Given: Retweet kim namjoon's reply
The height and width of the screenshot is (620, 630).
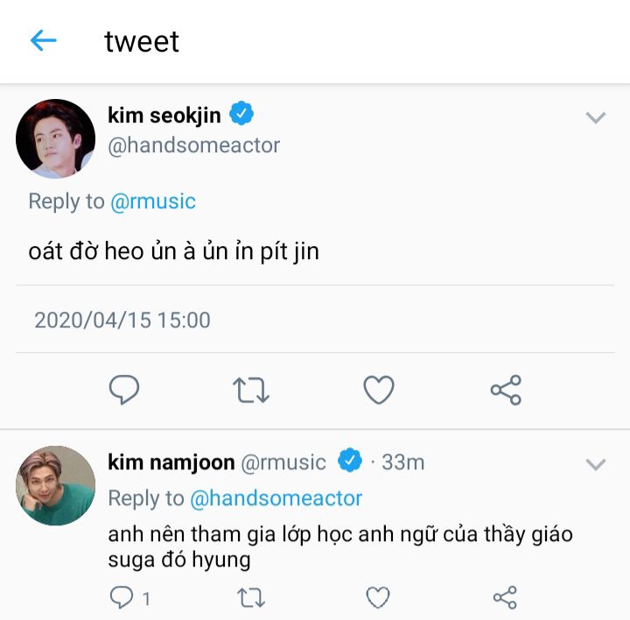Looking at the screenshot, I should (x=251, y=597).
